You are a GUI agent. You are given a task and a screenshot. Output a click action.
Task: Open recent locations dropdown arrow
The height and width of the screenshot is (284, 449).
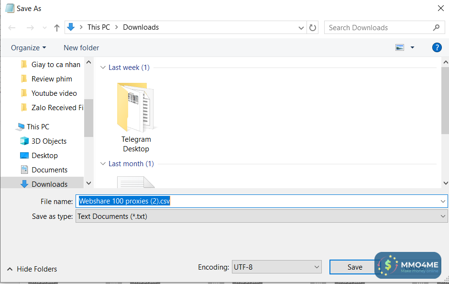[x=44, y=28]
